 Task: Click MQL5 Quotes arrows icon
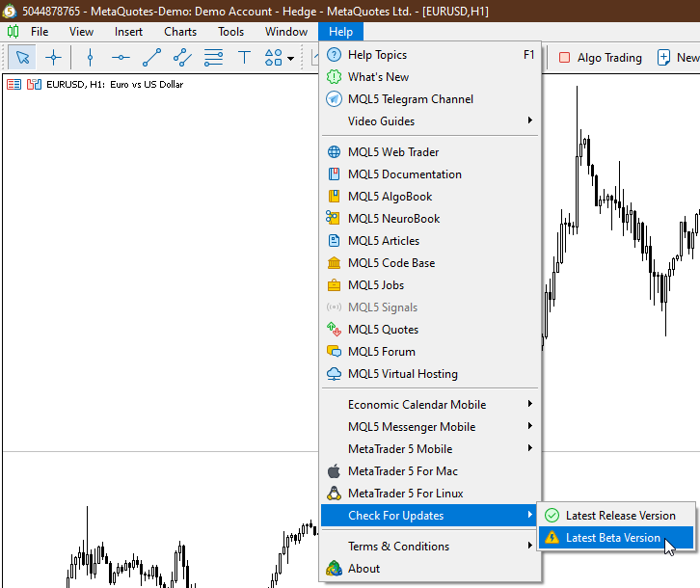pyautogui.click(x=334, y=330)
